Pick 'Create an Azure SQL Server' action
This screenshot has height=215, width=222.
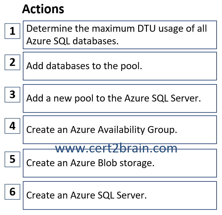click(x=120, y=195)
